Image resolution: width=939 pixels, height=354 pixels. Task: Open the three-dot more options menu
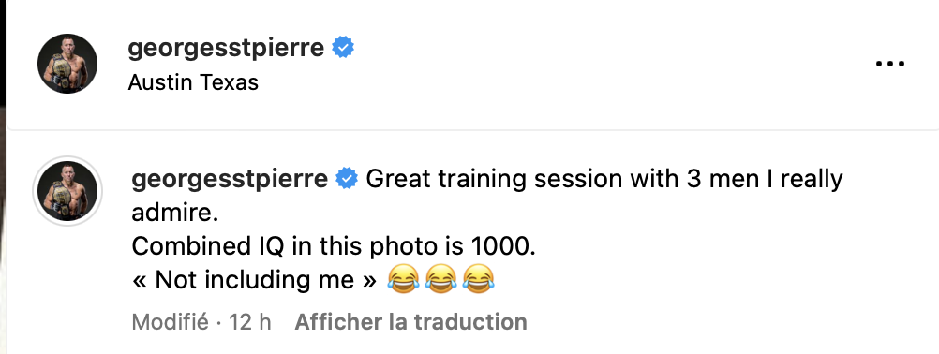tap(890, 64)
